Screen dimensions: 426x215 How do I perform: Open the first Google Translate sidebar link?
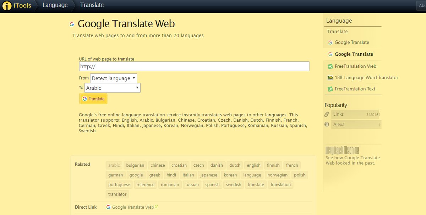[351, 43]
